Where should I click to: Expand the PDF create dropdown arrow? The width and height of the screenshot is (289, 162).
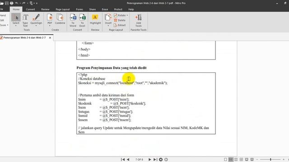(50, 26)
